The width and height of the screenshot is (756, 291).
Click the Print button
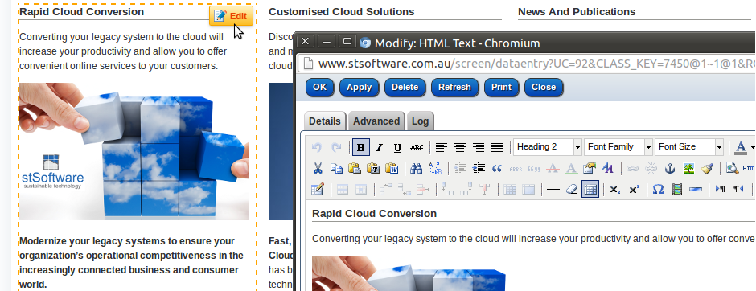[x=501, y=87]
